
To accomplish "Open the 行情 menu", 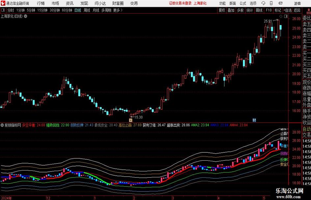I will tap(41, 3).
